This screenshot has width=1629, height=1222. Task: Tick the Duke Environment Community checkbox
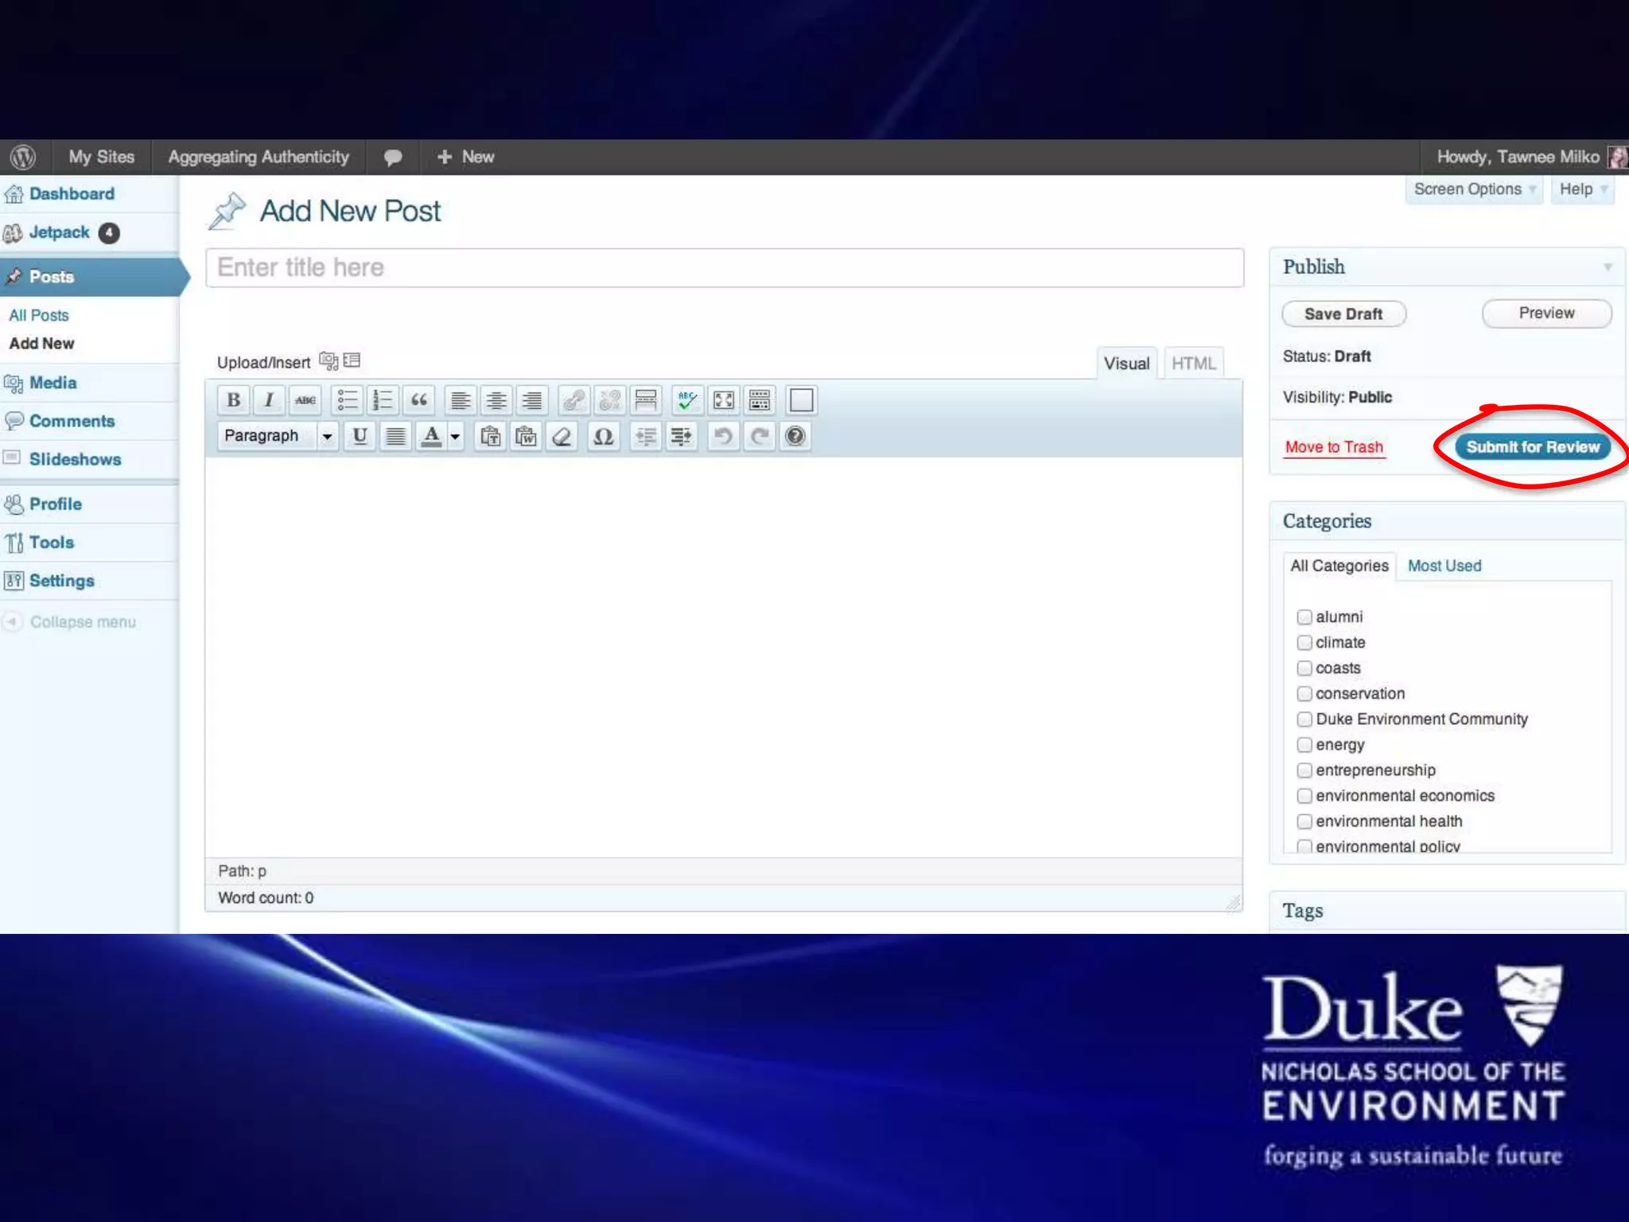1304,719
